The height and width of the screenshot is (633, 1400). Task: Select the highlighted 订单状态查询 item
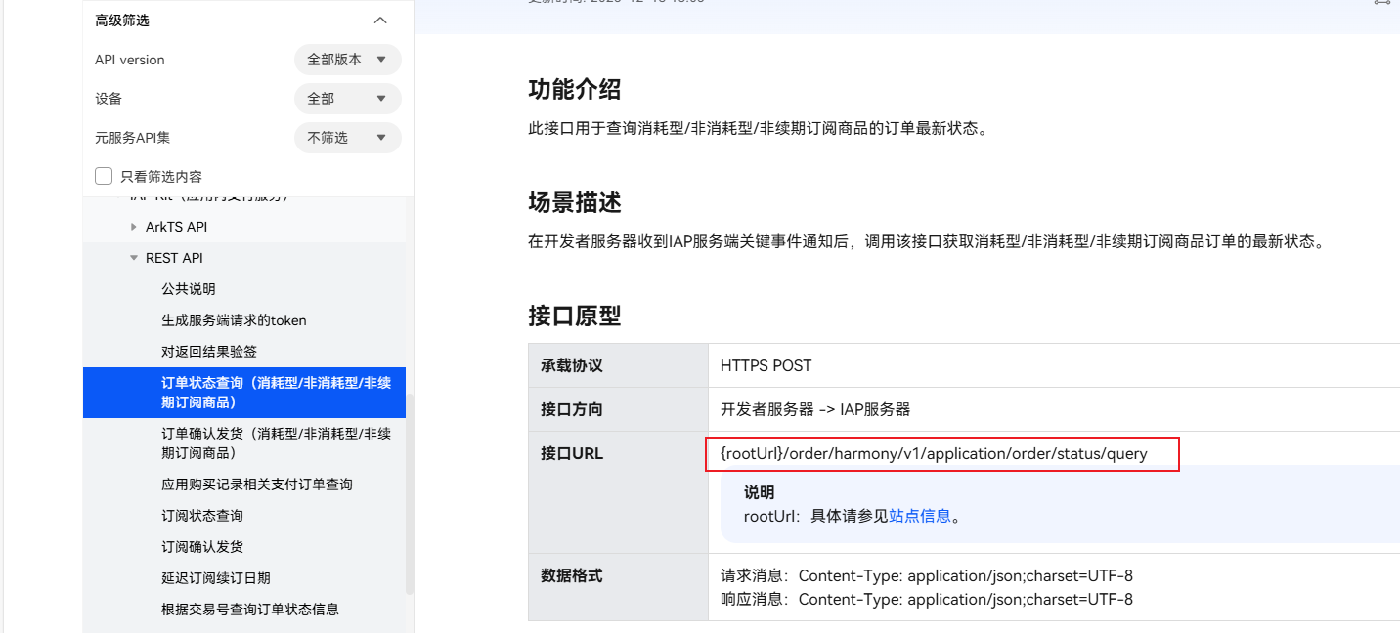click(x=244, y=393)
